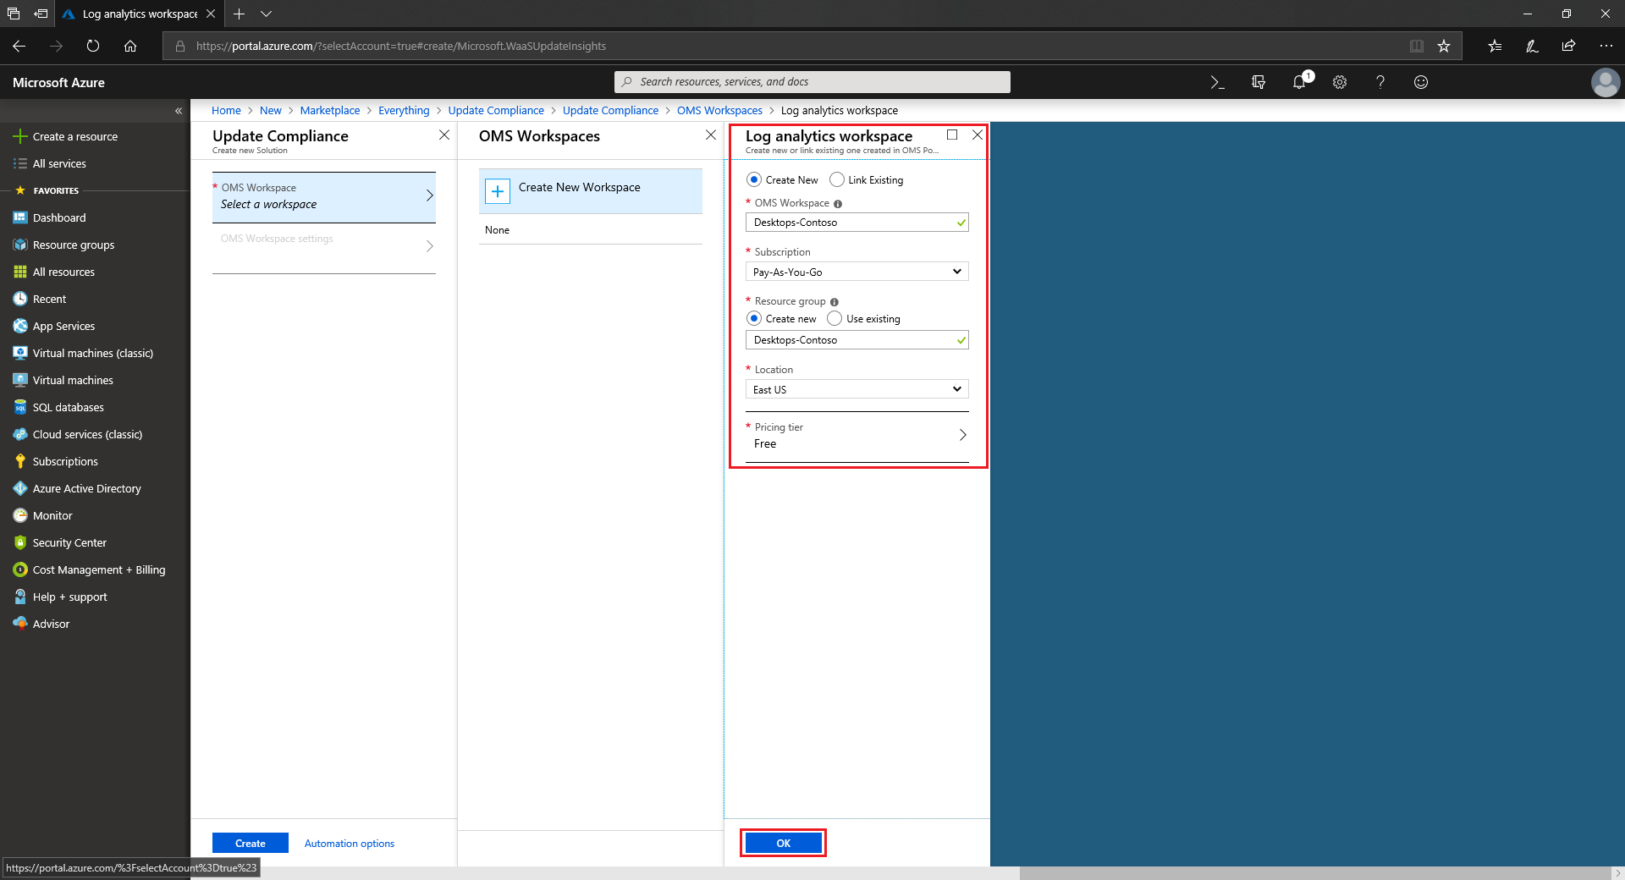Share this page icon in browser

pyautogui.click(x=1569, y=46)
